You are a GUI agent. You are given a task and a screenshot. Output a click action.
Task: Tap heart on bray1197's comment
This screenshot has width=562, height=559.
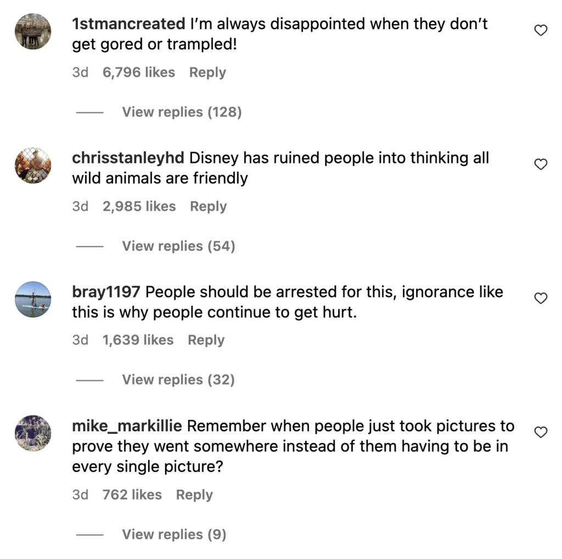(x=541, y=298)
